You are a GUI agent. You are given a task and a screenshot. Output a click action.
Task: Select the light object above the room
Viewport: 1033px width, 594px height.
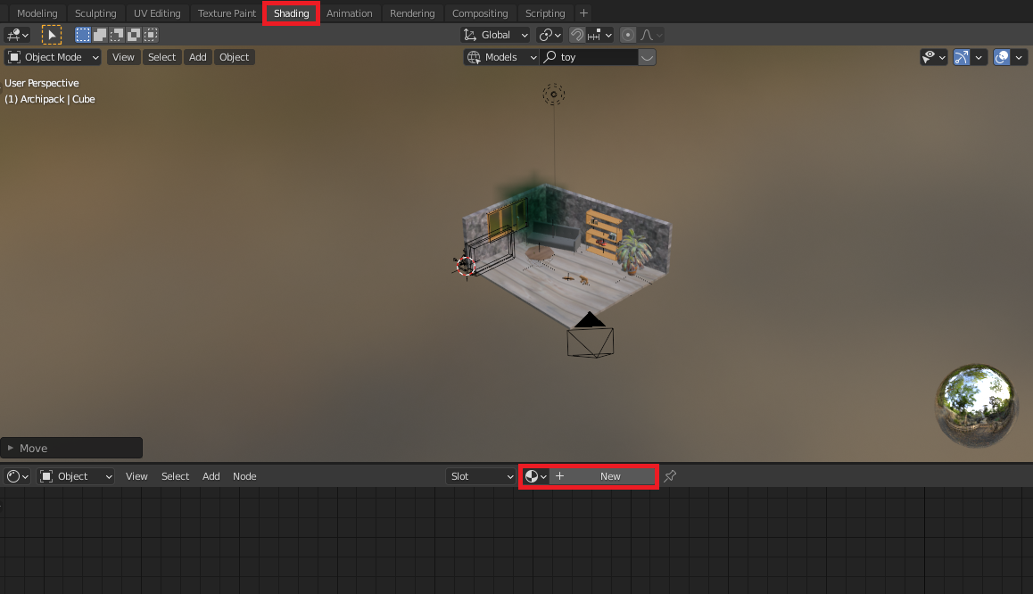[x=554, y=95]
